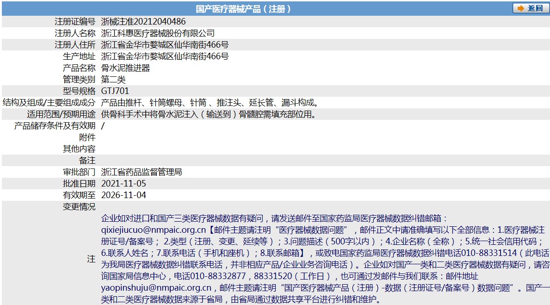This screenshot has height=305, width=550.
Task: Click the 注 note label
Action: 91,259
